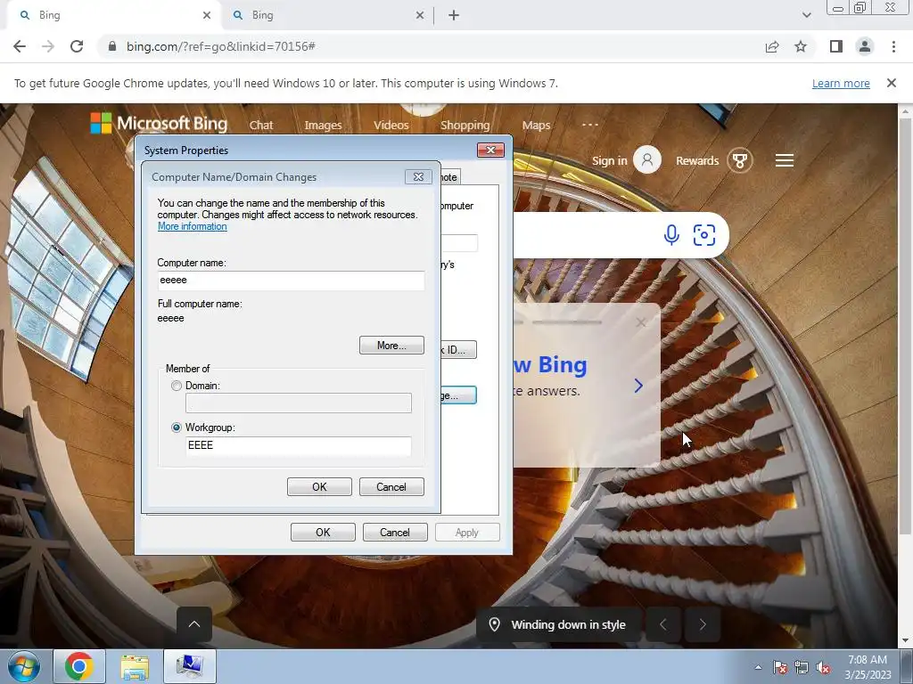Open the Windows Start menu
This screenshot has height=684, width=913.
click(24, 666)
